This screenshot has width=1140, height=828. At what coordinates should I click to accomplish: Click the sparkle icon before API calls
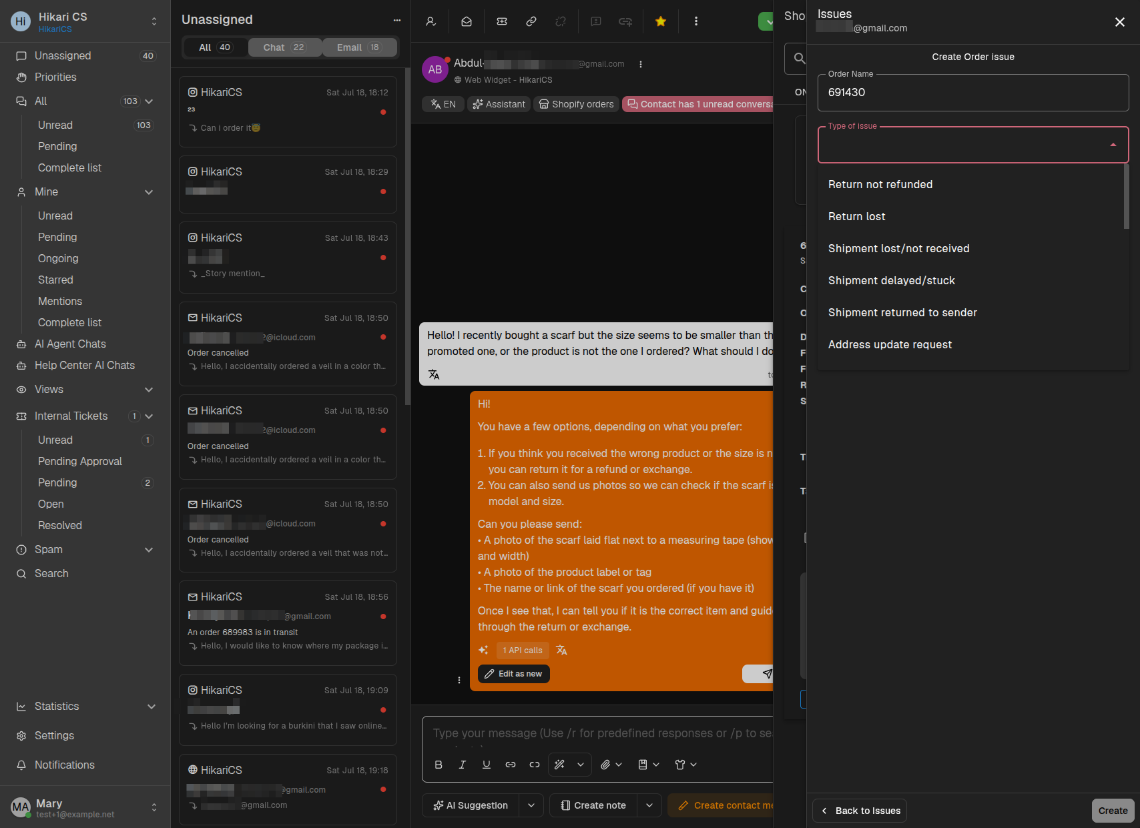tap(483, 650)
